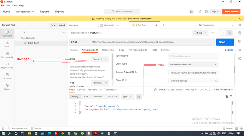Toggle environment quick look eye icon
The height and width of the screenshot is (136, 244).
240,25
